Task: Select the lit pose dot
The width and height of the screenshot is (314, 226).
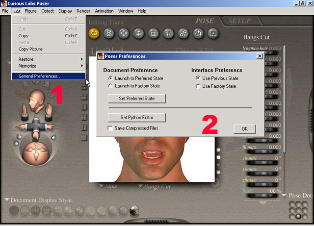Action: (298, 216)
